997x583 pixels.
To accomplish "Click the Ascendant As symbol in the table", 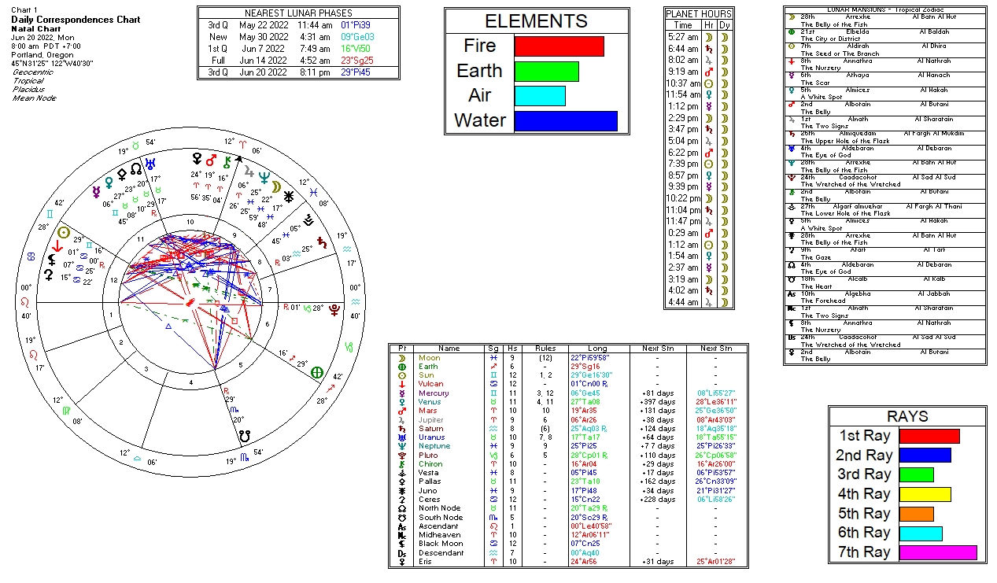I will (x=402, y=526).
